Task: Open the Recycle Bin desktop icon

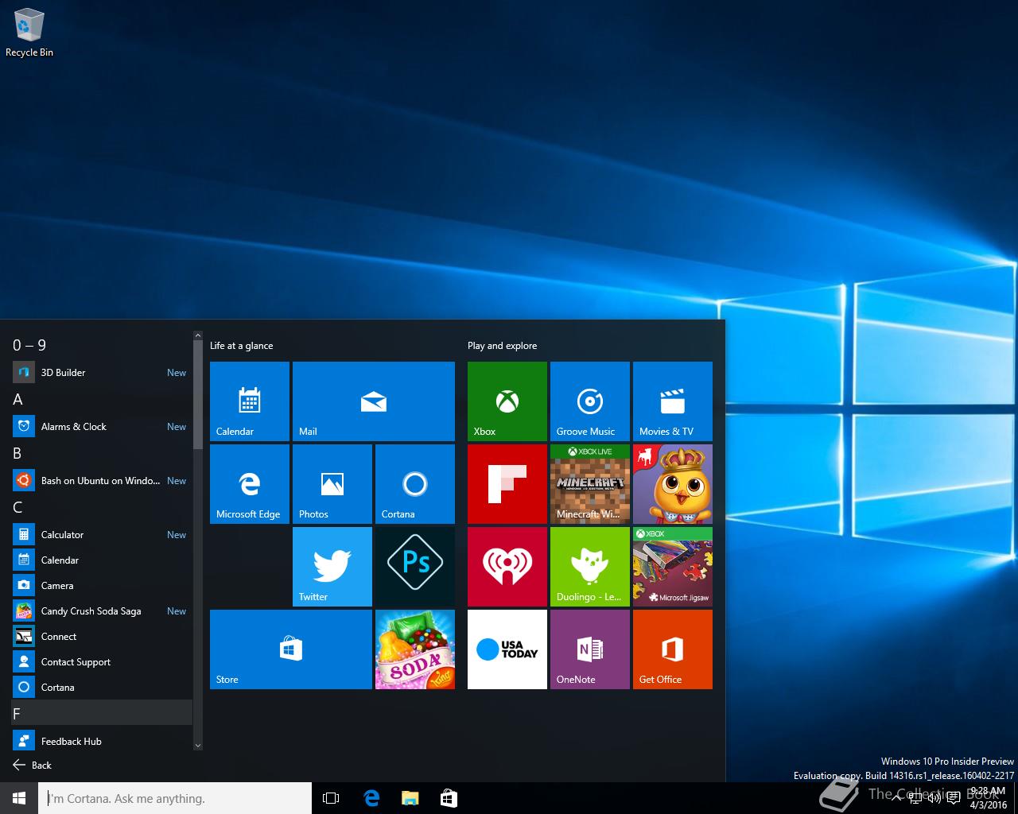Action: [29, 33]
